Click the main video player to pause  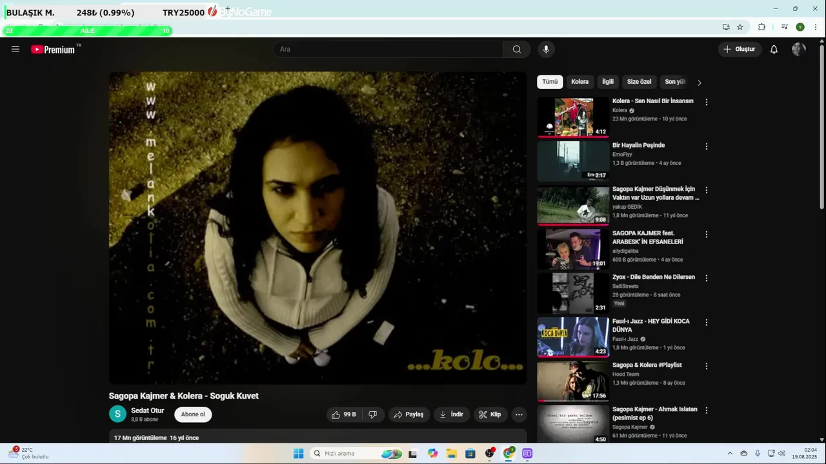(x=317, y=227)
